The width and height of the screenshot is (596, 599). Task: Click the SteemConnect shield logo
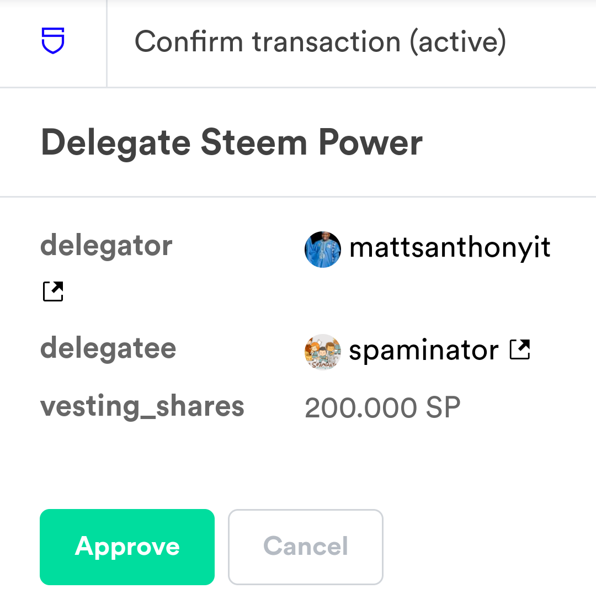[53, 41]
